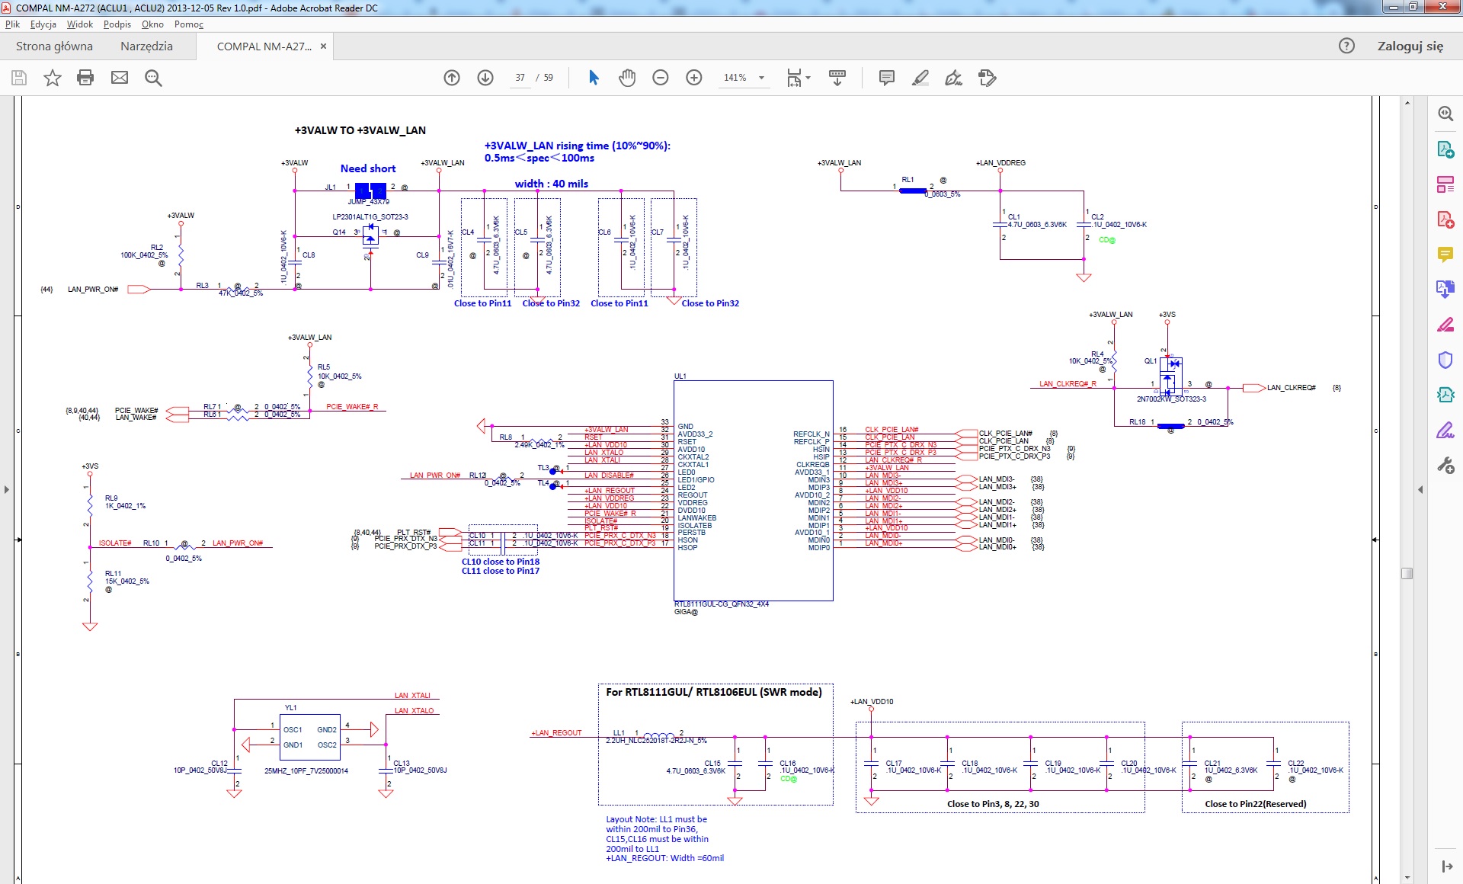This screenshot has height=884, width=1463.
Task: Click the vertical scrollbar thumb
Action: (1407, 574)
